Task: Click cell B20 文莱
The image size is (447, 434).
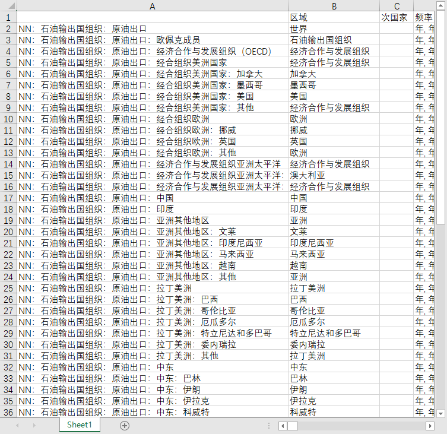Action: 334,232
